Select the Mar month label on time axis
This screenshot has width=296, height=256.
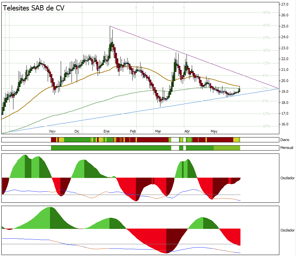click(x=158, y=131)
